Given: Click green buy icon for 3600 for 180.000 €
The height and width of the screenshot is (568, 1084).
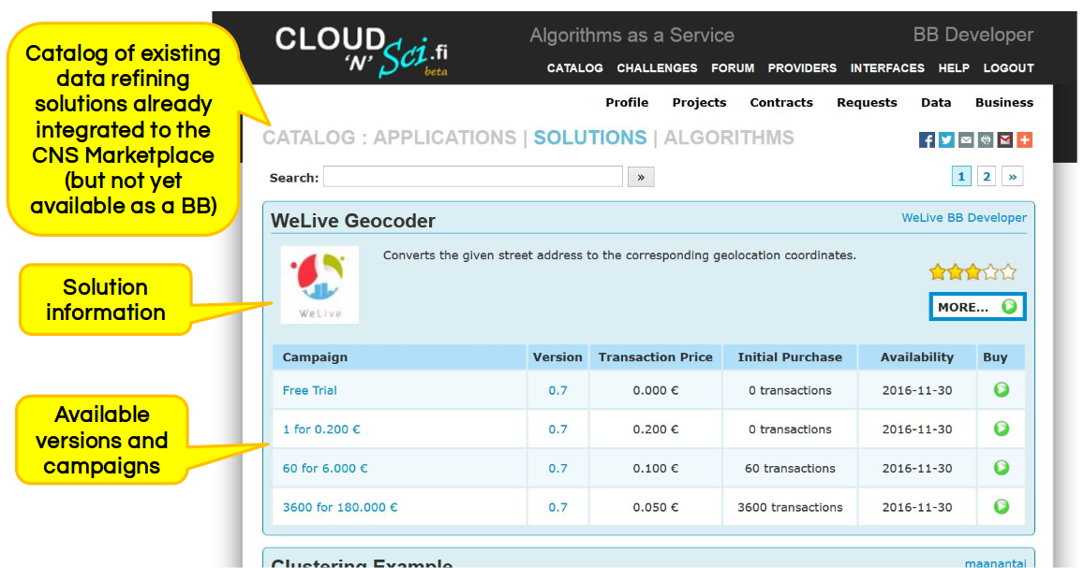Looking at the screenshot, I should coord(1001,506).
